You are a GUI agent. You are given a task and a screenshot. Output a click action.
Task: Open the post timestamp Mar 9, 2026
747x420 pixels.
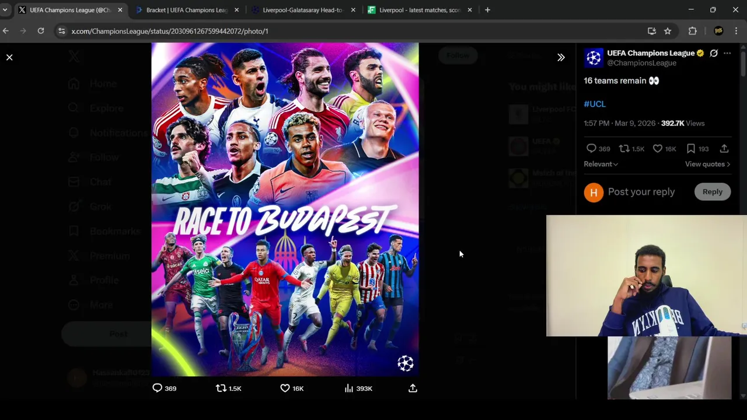[619, 123]
